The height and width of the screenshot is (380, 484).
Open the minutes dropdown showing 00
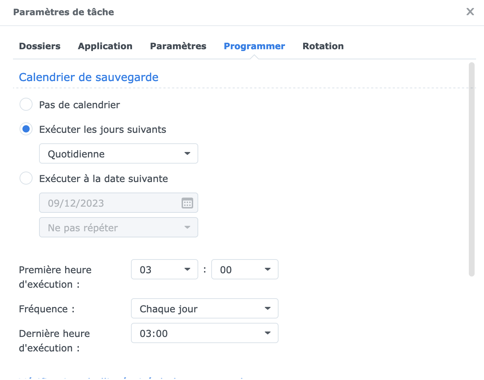pyautogui.click(x=245, y=270)
